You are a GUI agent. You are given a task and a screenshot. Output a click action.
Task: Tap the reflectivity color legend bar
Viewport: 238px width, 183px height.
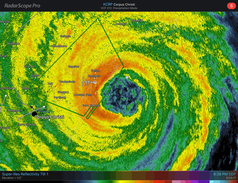tap(119, 182)
